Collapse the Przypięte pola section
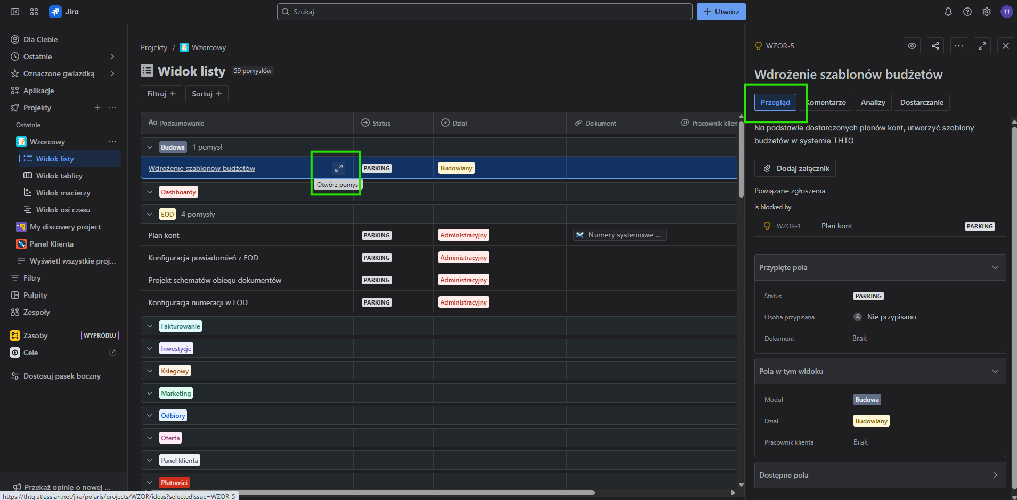 point(995,267)
